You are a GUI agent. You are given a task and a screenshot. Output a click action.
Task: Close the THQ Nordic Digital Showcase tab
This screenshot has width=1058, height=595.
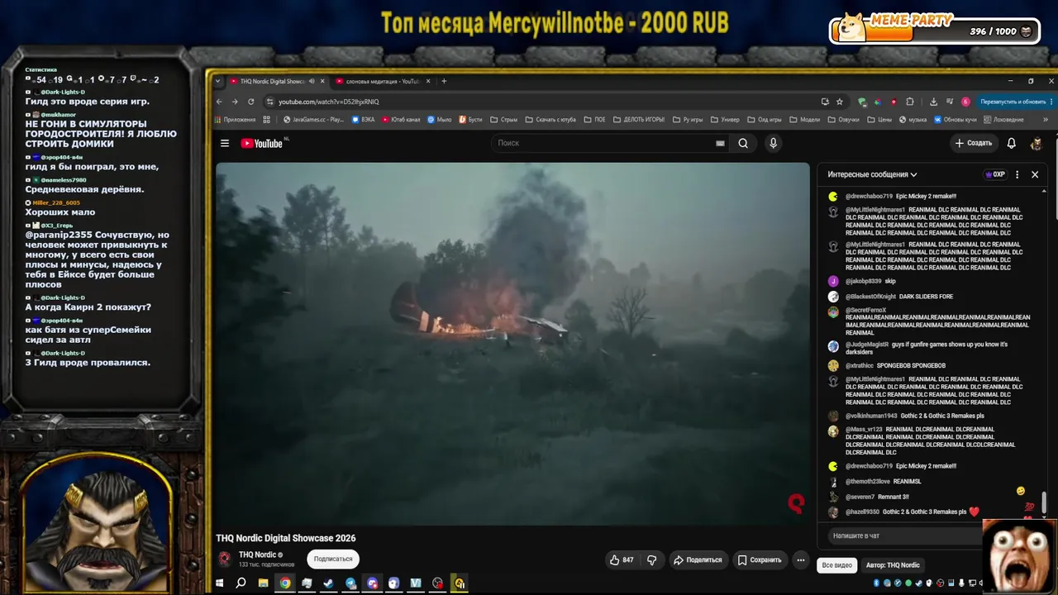click(x=322, y=81)
